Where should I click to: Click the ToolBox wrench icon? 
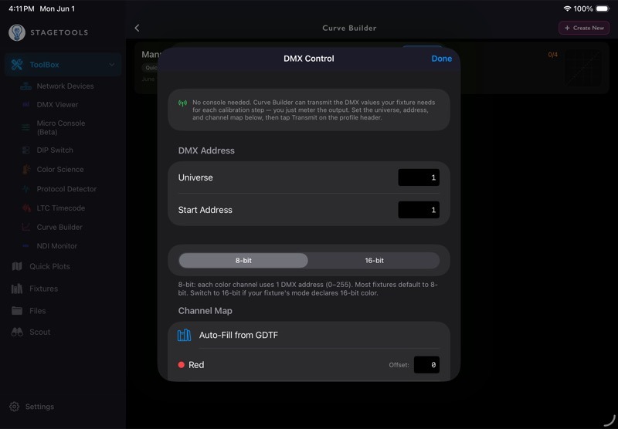pyautogui.click(x=17, y=65)
